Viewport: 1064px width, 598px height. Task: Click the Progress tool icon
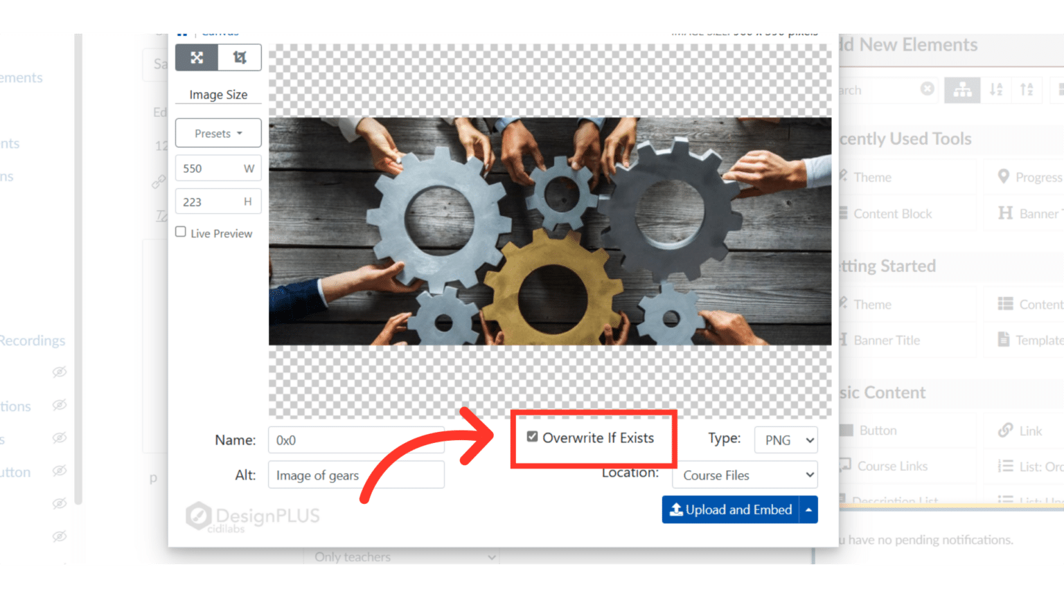1005,176
